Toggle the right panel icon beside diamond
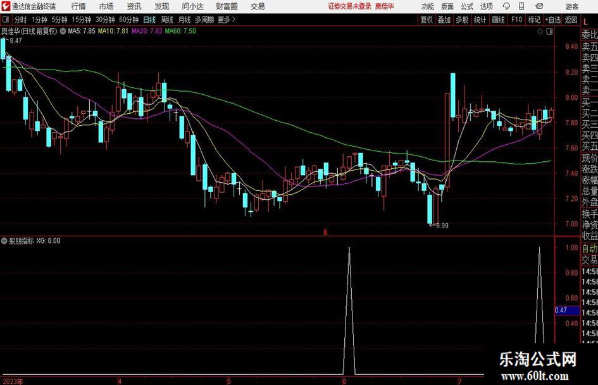This screenshot has height=385, width=598. [549, 32]
